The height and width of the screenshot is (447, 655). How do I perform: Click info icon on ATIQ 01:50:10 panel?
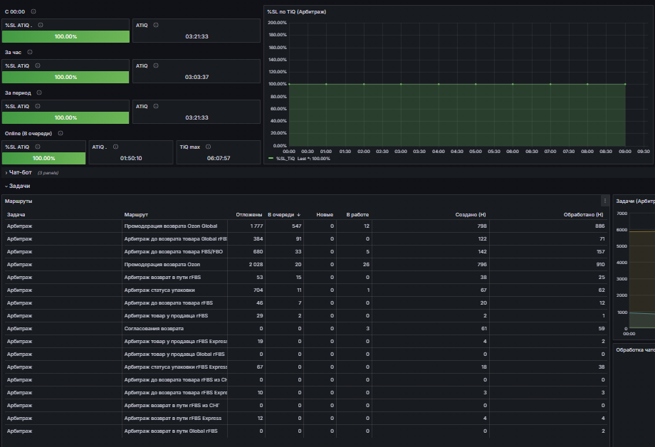point(116,147)
